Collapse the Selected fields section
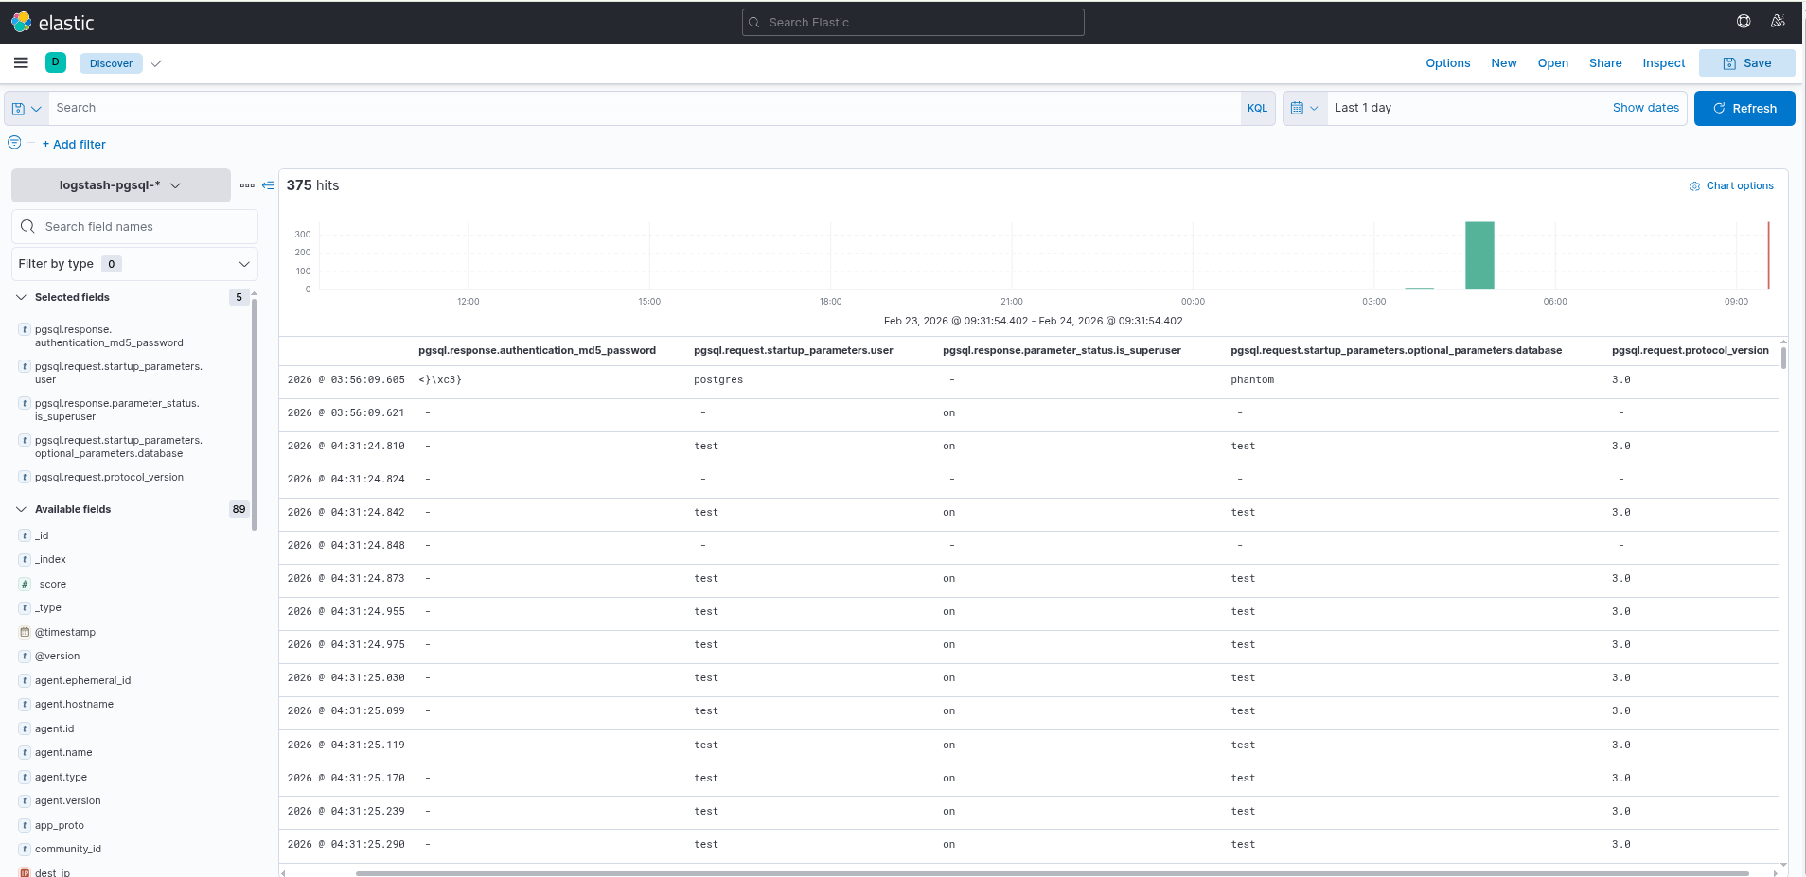The width and height of the screenshot is (1806, 877). click(21, 297)
